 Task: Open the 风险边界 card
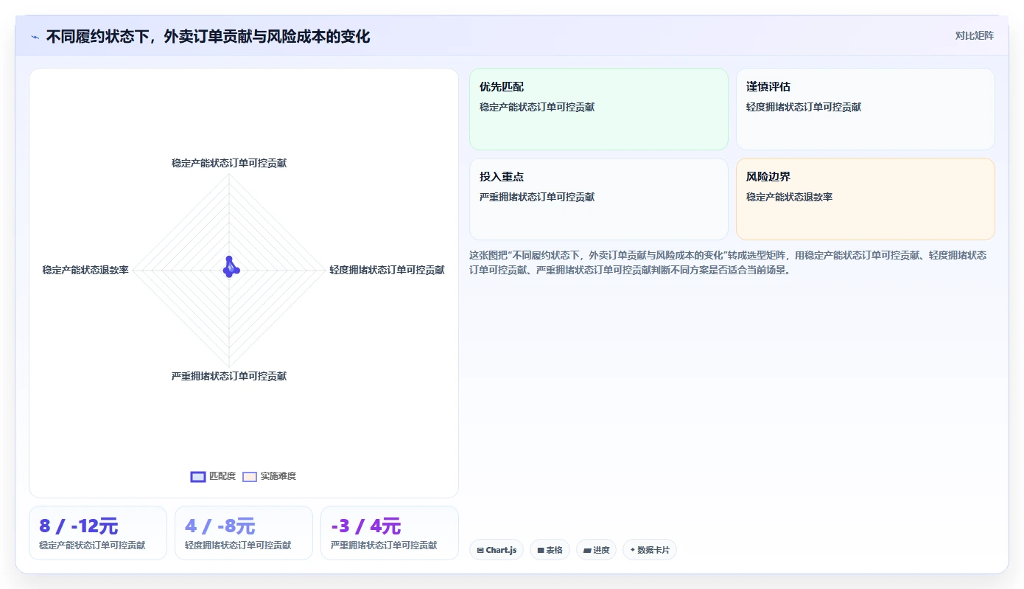(865, 199)
